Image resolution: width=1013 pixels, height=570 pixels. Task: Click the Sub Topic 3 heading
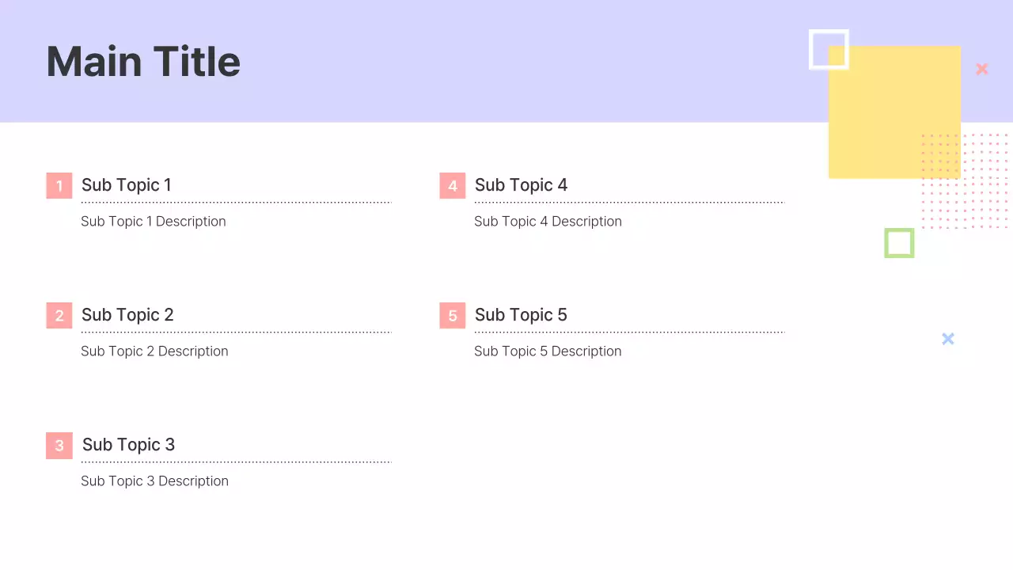[128, 445]
